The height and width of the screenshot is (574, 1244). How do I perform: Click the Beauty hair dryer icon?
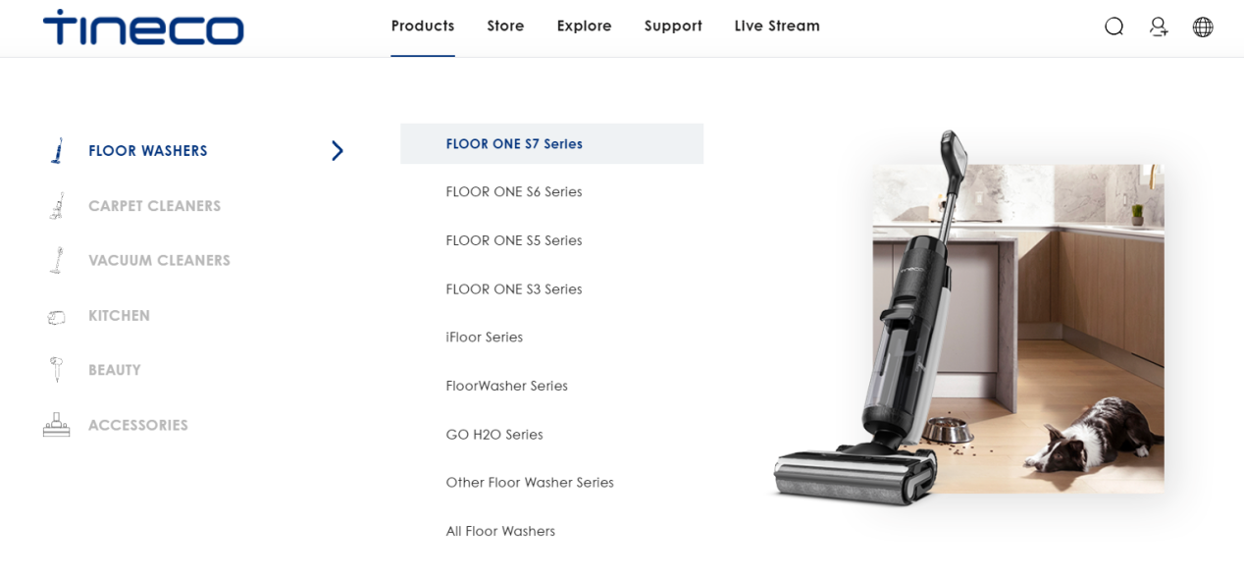(57, 370)
